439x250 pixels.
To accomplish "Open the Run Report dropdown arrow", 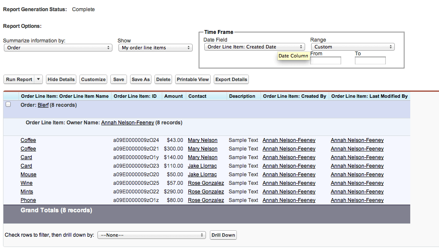I will (39, 79).
